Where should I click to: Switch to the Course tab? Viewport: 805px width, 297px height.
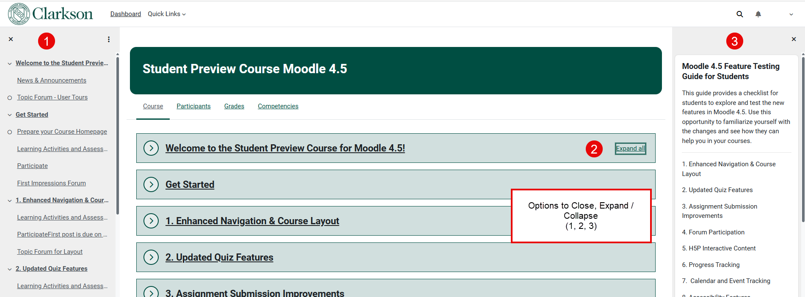(x=153, y=106)
